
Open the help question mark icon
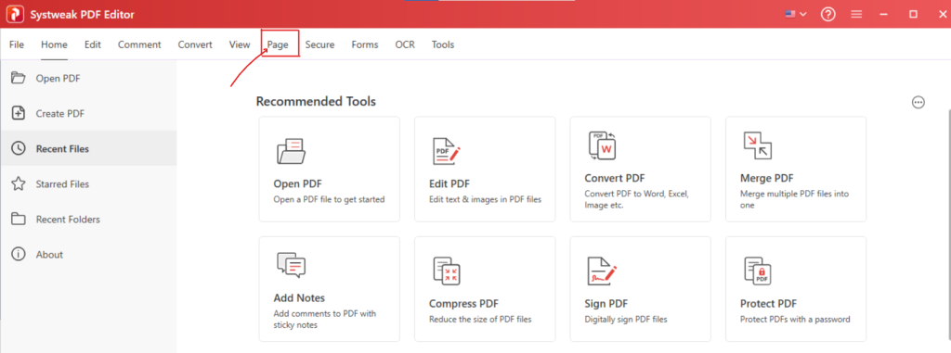827,14
